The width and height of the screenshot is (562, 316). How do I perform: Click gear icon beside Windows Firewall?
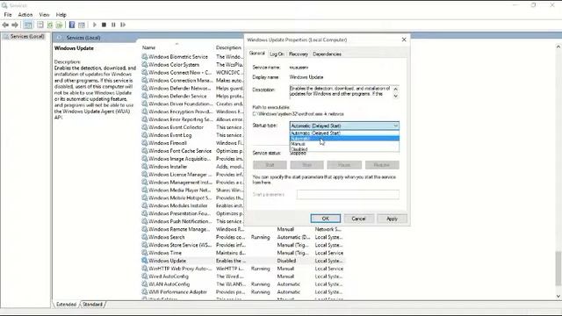click(144, 143)
